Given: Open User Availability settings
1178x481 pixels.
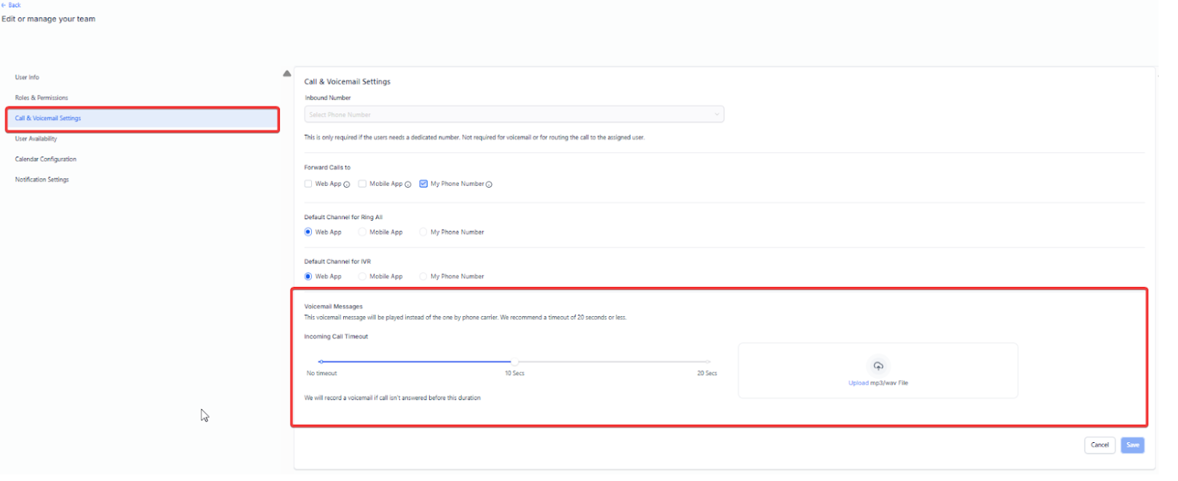Looking at the screenshot, I should pyautogui.click(x=36, y=139).
